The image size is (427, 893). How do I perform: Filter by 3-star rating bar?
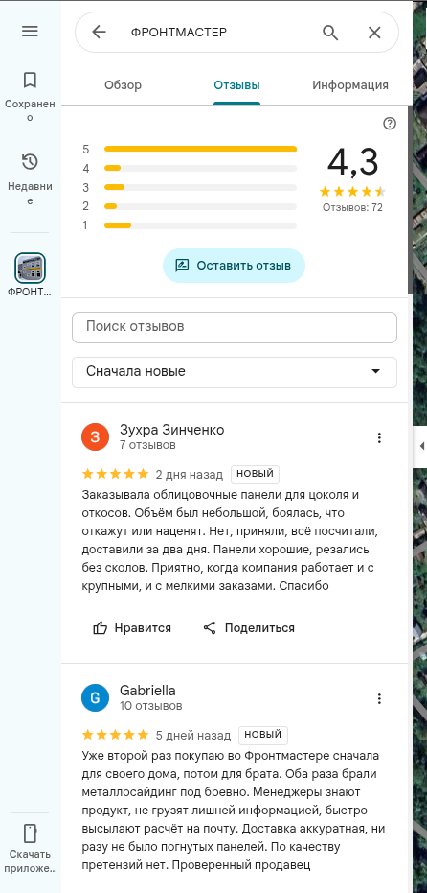190,187
